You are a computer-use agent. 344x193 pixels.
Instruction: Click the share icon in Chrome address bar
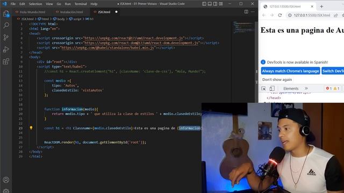pyautogui.click(x=335, y=15)
